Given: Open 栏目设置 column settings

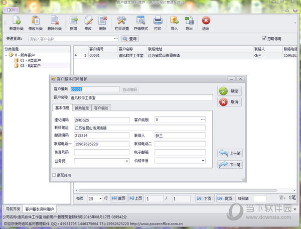Looking at the screenshot, I should [x=122, y=23].
